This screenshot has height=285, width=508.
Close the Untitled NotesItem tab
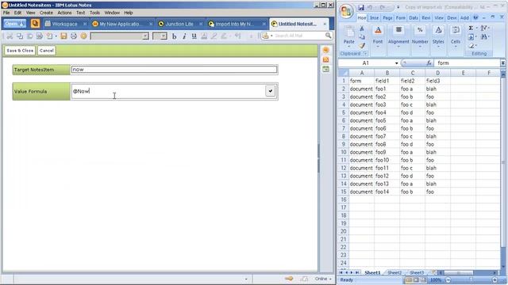tap(325, 24)
